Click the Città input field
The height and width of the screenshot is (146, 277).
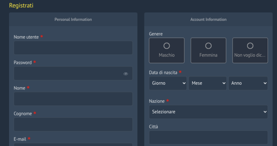(208, 137)
